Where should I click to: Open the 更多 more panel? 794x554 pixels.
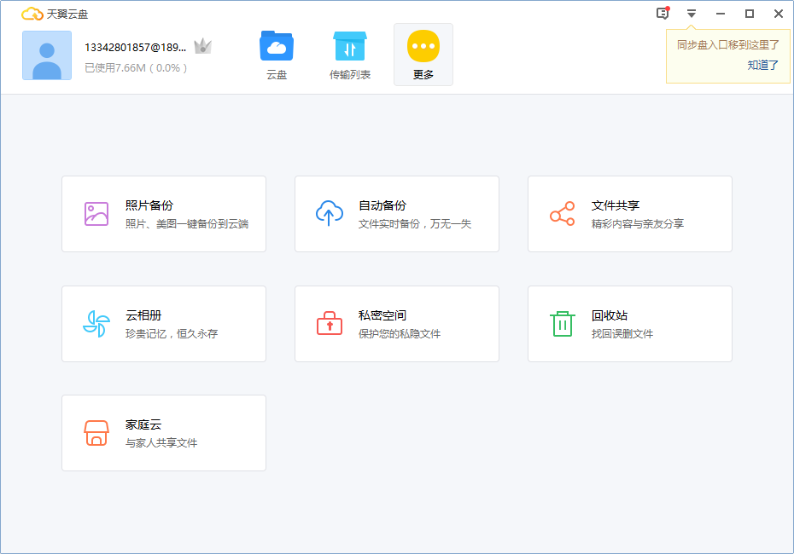click(x=423, y=54)
